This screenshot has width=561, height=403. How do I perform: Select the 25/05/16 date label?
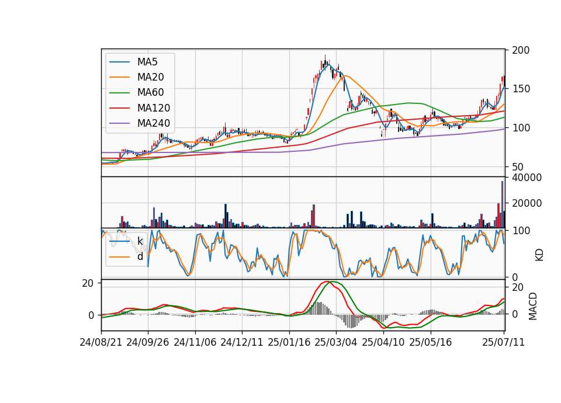[431, 342]
